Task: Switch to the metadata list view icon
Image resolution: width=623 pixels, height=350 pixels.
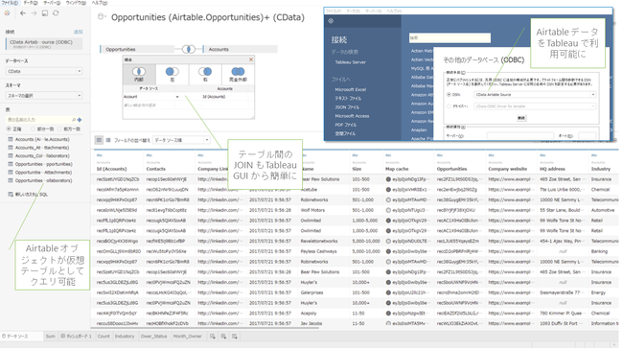Action: (108, 140)
